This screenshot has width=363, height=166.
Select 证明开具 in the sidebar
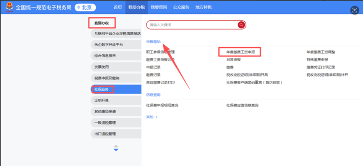coord(116,100)
